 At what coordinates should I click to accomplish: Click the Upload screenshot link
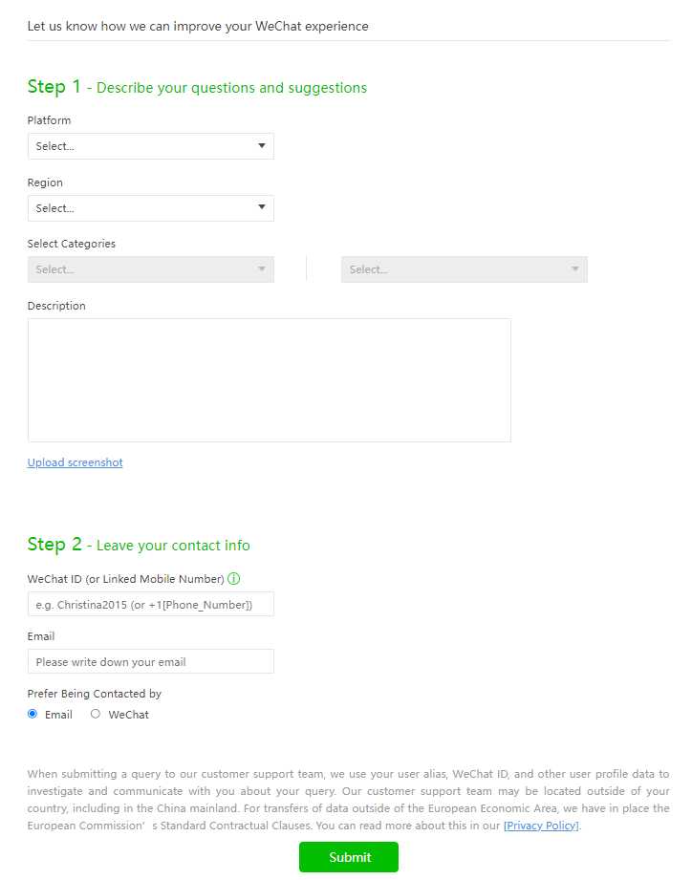(x=75, y=462)
